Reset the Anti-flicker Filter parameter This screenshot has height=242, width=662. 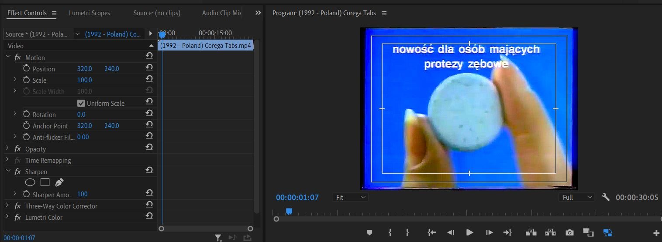tap(149, 135)
